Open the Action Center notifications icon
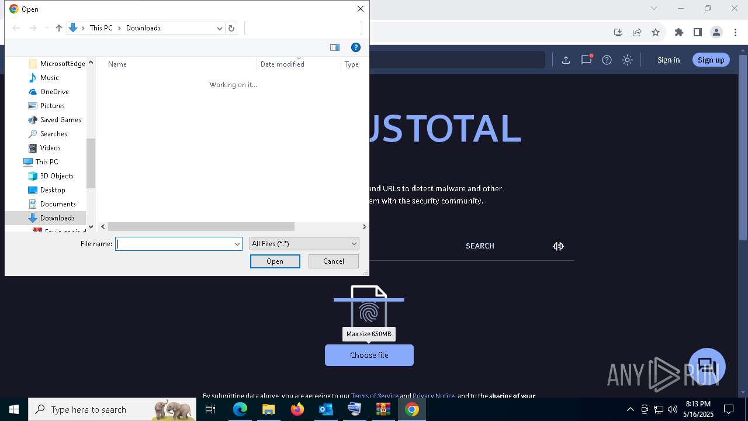Screen dimensions: 748x421 click(x=729, y=409)
